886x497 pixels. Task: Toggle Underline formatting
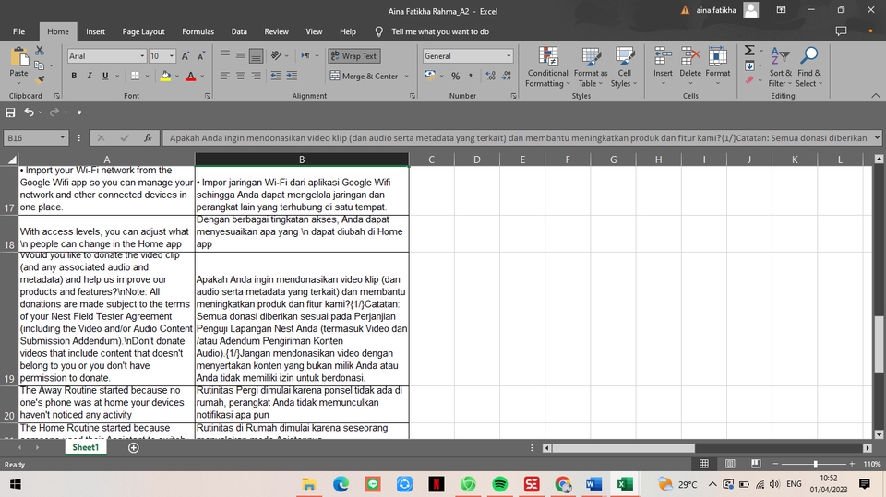pyautogui.click(x=105, y=76)
